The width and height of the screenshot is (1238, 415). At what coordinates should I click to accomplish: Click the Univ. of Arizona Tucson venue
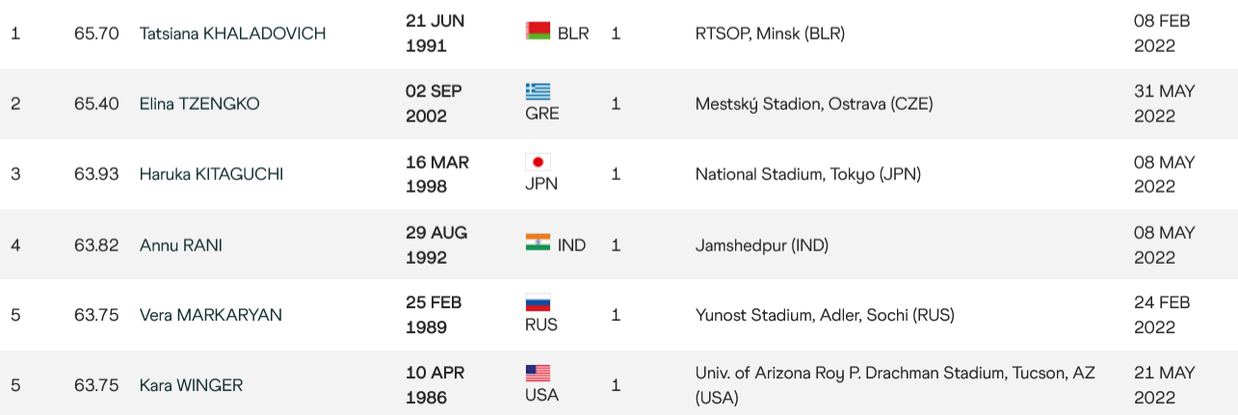point(895,385)
